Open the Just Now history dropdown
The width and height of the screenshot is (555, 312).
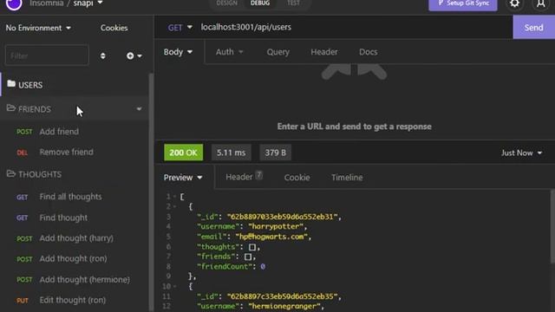coord(521,153)
